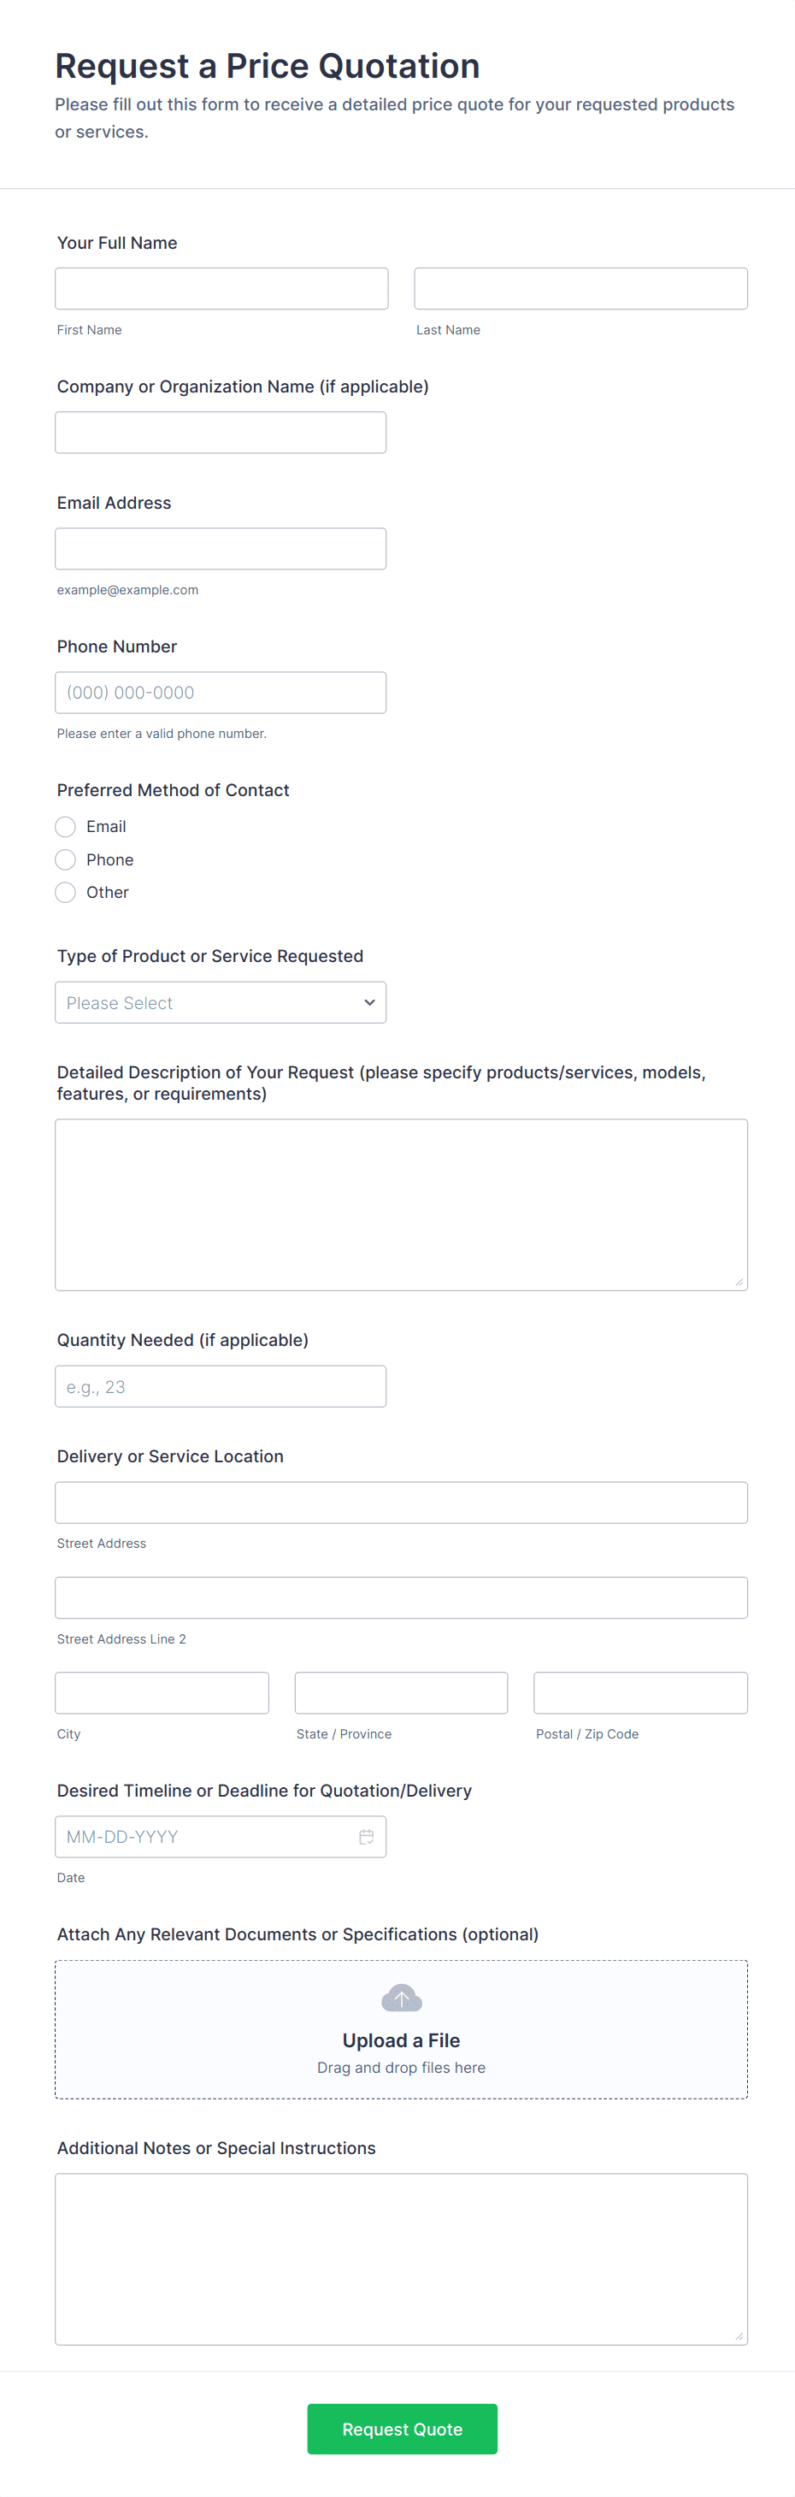Choose Phone as preferred contact method

66,859
